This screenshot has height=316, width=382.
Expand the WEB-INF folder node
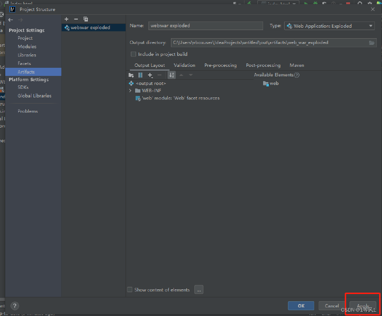130,91
